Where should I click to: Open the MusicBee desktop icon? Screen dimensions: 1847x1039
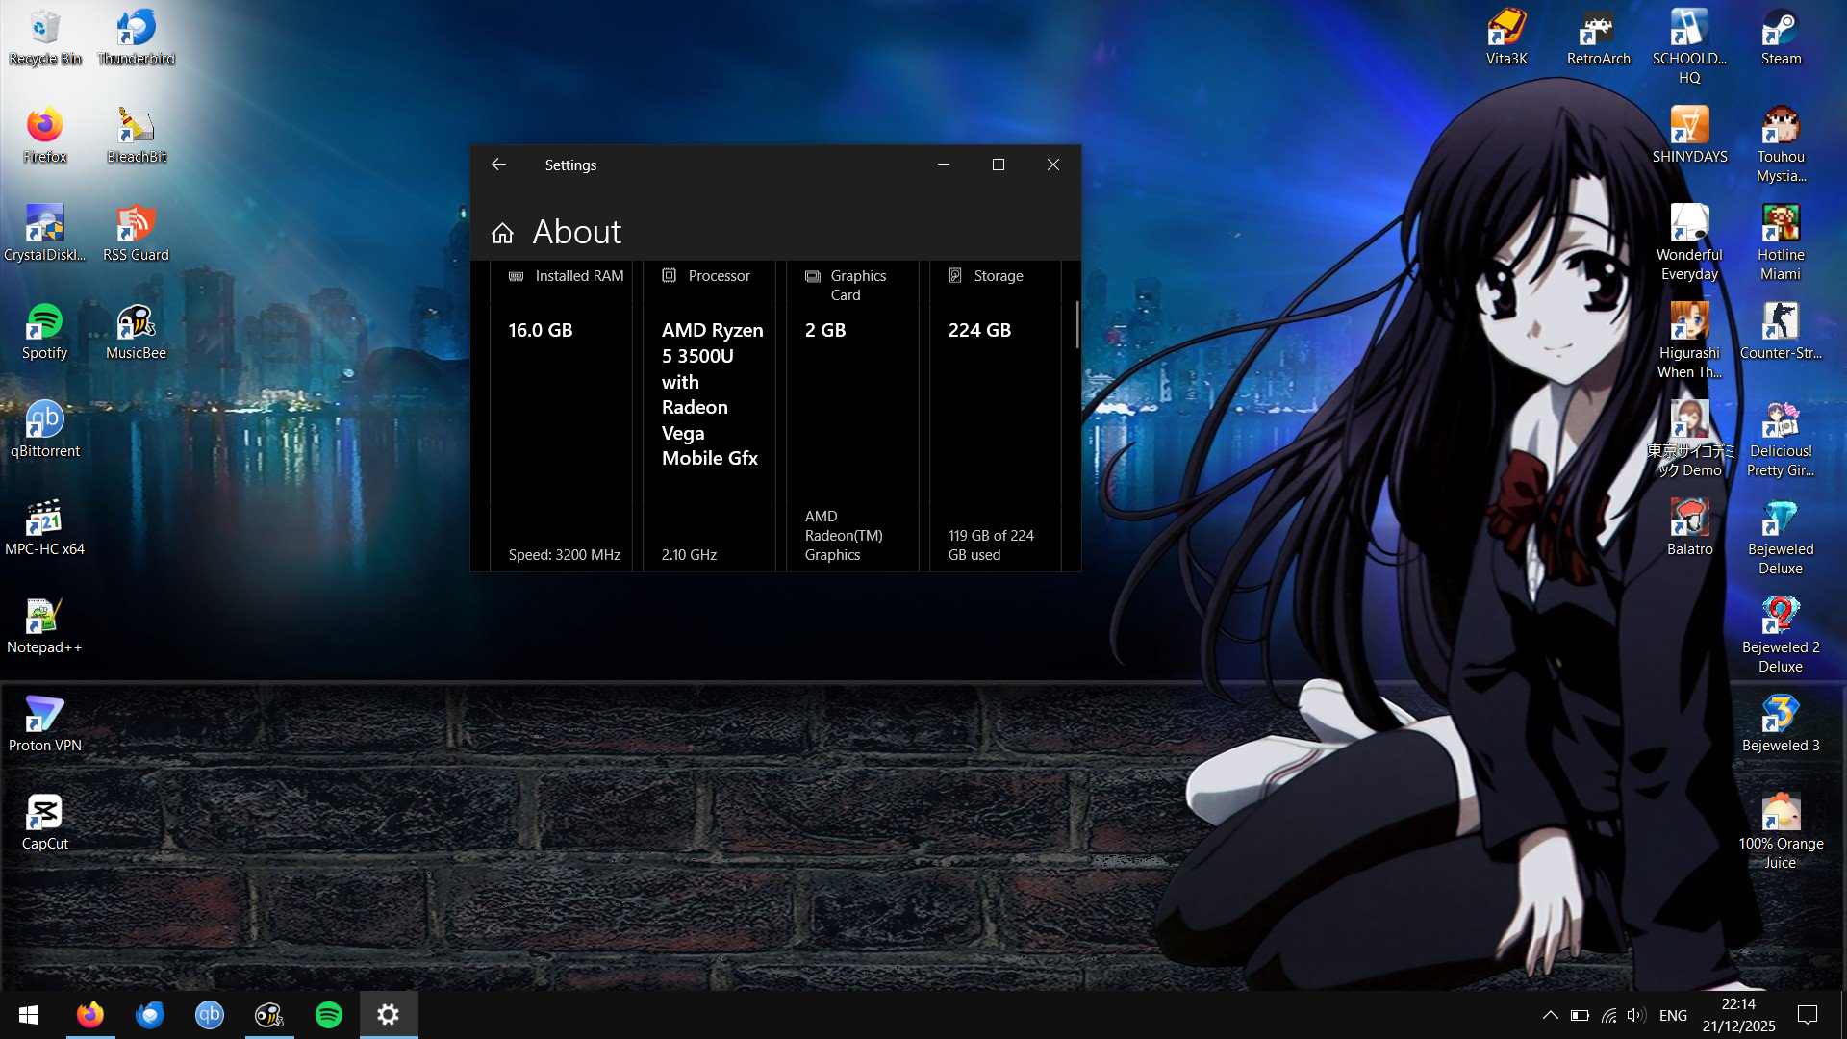(136, 330)
